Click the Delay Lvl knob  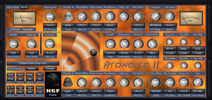[184, 82]
